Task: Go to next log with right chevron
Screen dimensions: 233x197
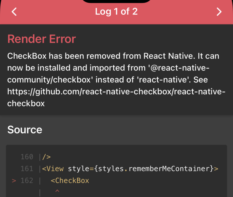Action: tap(219, 12)
